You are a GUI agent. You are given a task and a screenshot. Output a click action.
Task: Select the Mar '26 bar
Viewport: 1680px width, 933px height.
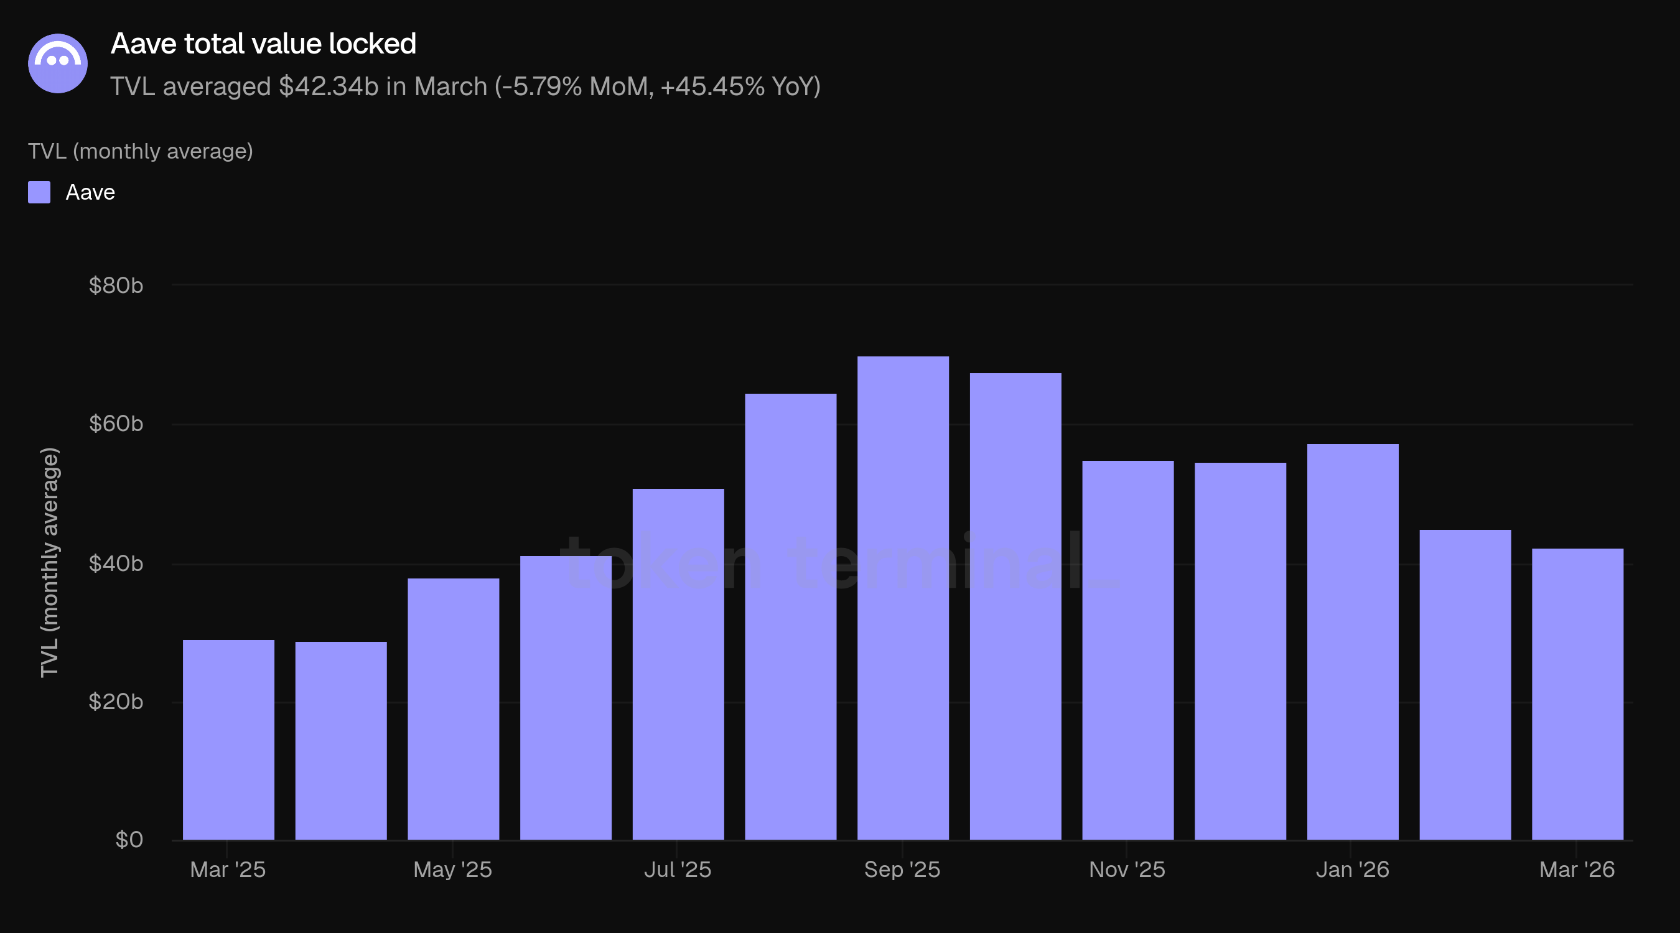[1577, 694]
